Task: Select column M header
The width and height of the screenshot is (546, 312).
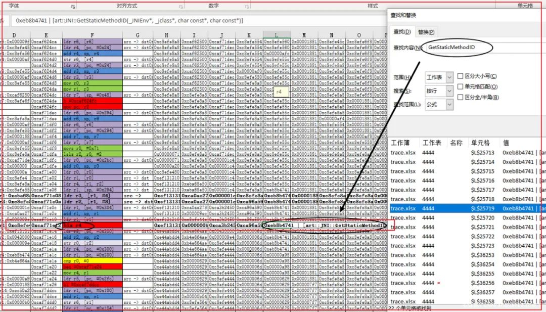Action: [304, 35]
